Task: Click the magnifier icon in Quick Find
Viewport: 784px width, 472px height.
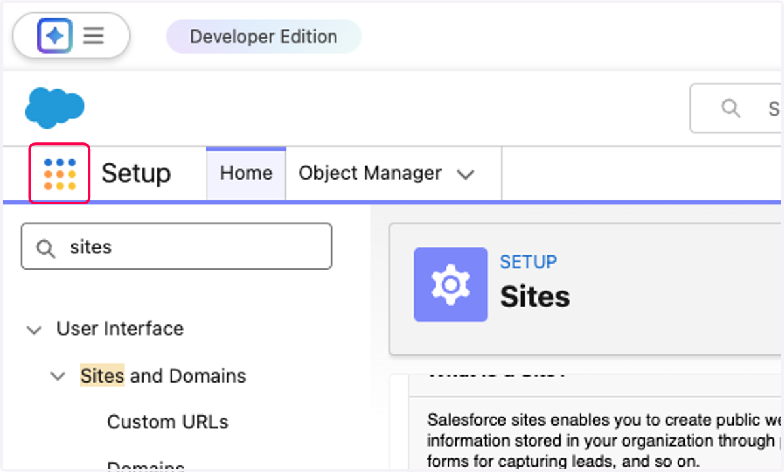Action: pos(46,248)
